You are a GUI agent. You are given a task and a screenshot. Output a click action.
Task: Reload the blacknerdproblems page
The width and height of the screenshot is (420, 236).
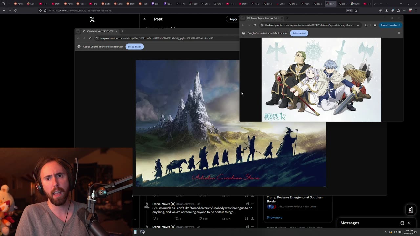pyautogui.click(x=255, y=25)
